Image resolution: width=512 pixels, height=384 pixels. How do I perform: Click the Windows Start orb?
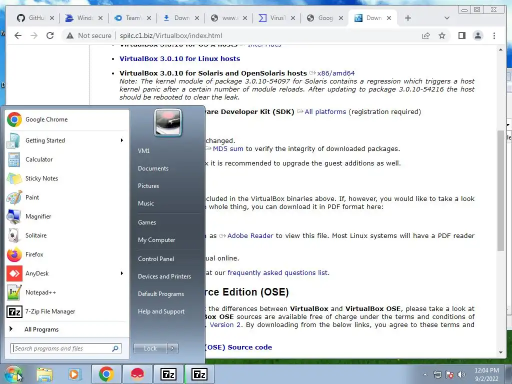point(12,374)
